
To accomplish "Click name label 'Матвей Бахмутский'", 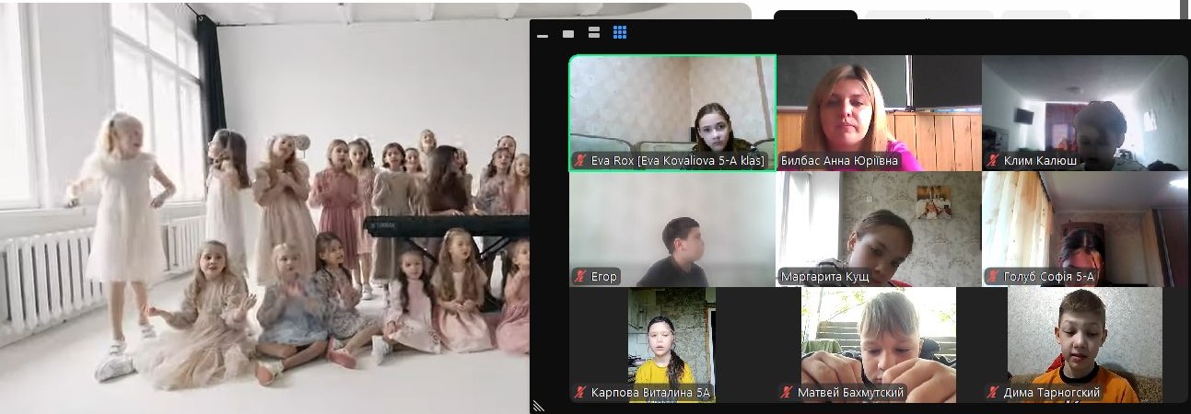I will point(850,392).
